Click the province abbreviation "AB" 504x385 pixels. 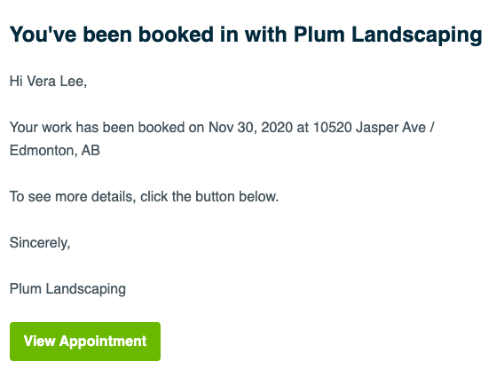click(x=91, y=151)
